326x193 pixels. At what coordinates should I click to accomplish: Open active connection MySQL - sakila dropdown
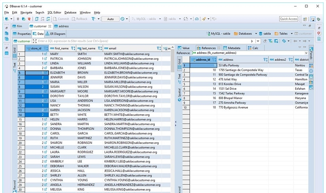(x=160, y=19)
